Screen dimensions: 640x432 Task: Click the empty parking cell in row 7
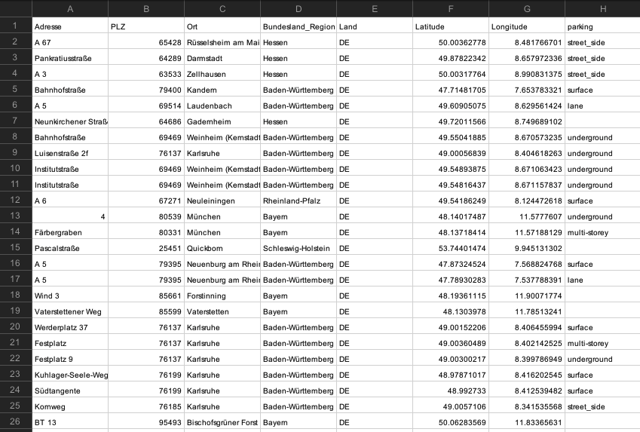coord(602,121)
